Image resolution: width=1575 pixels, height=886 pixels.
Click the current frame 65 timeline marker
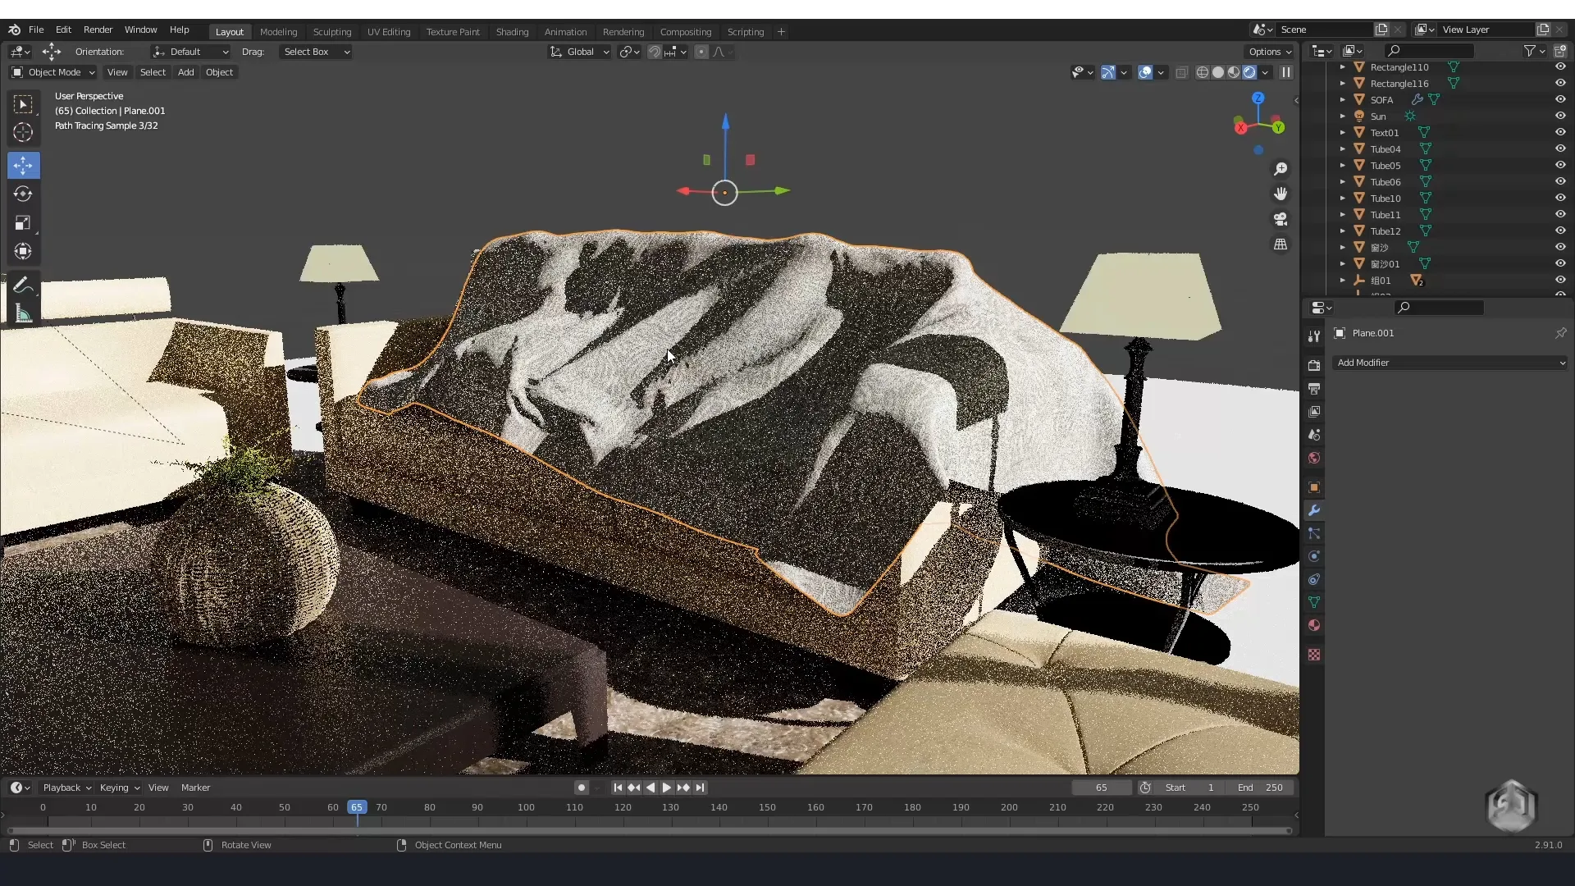point(357,807)
